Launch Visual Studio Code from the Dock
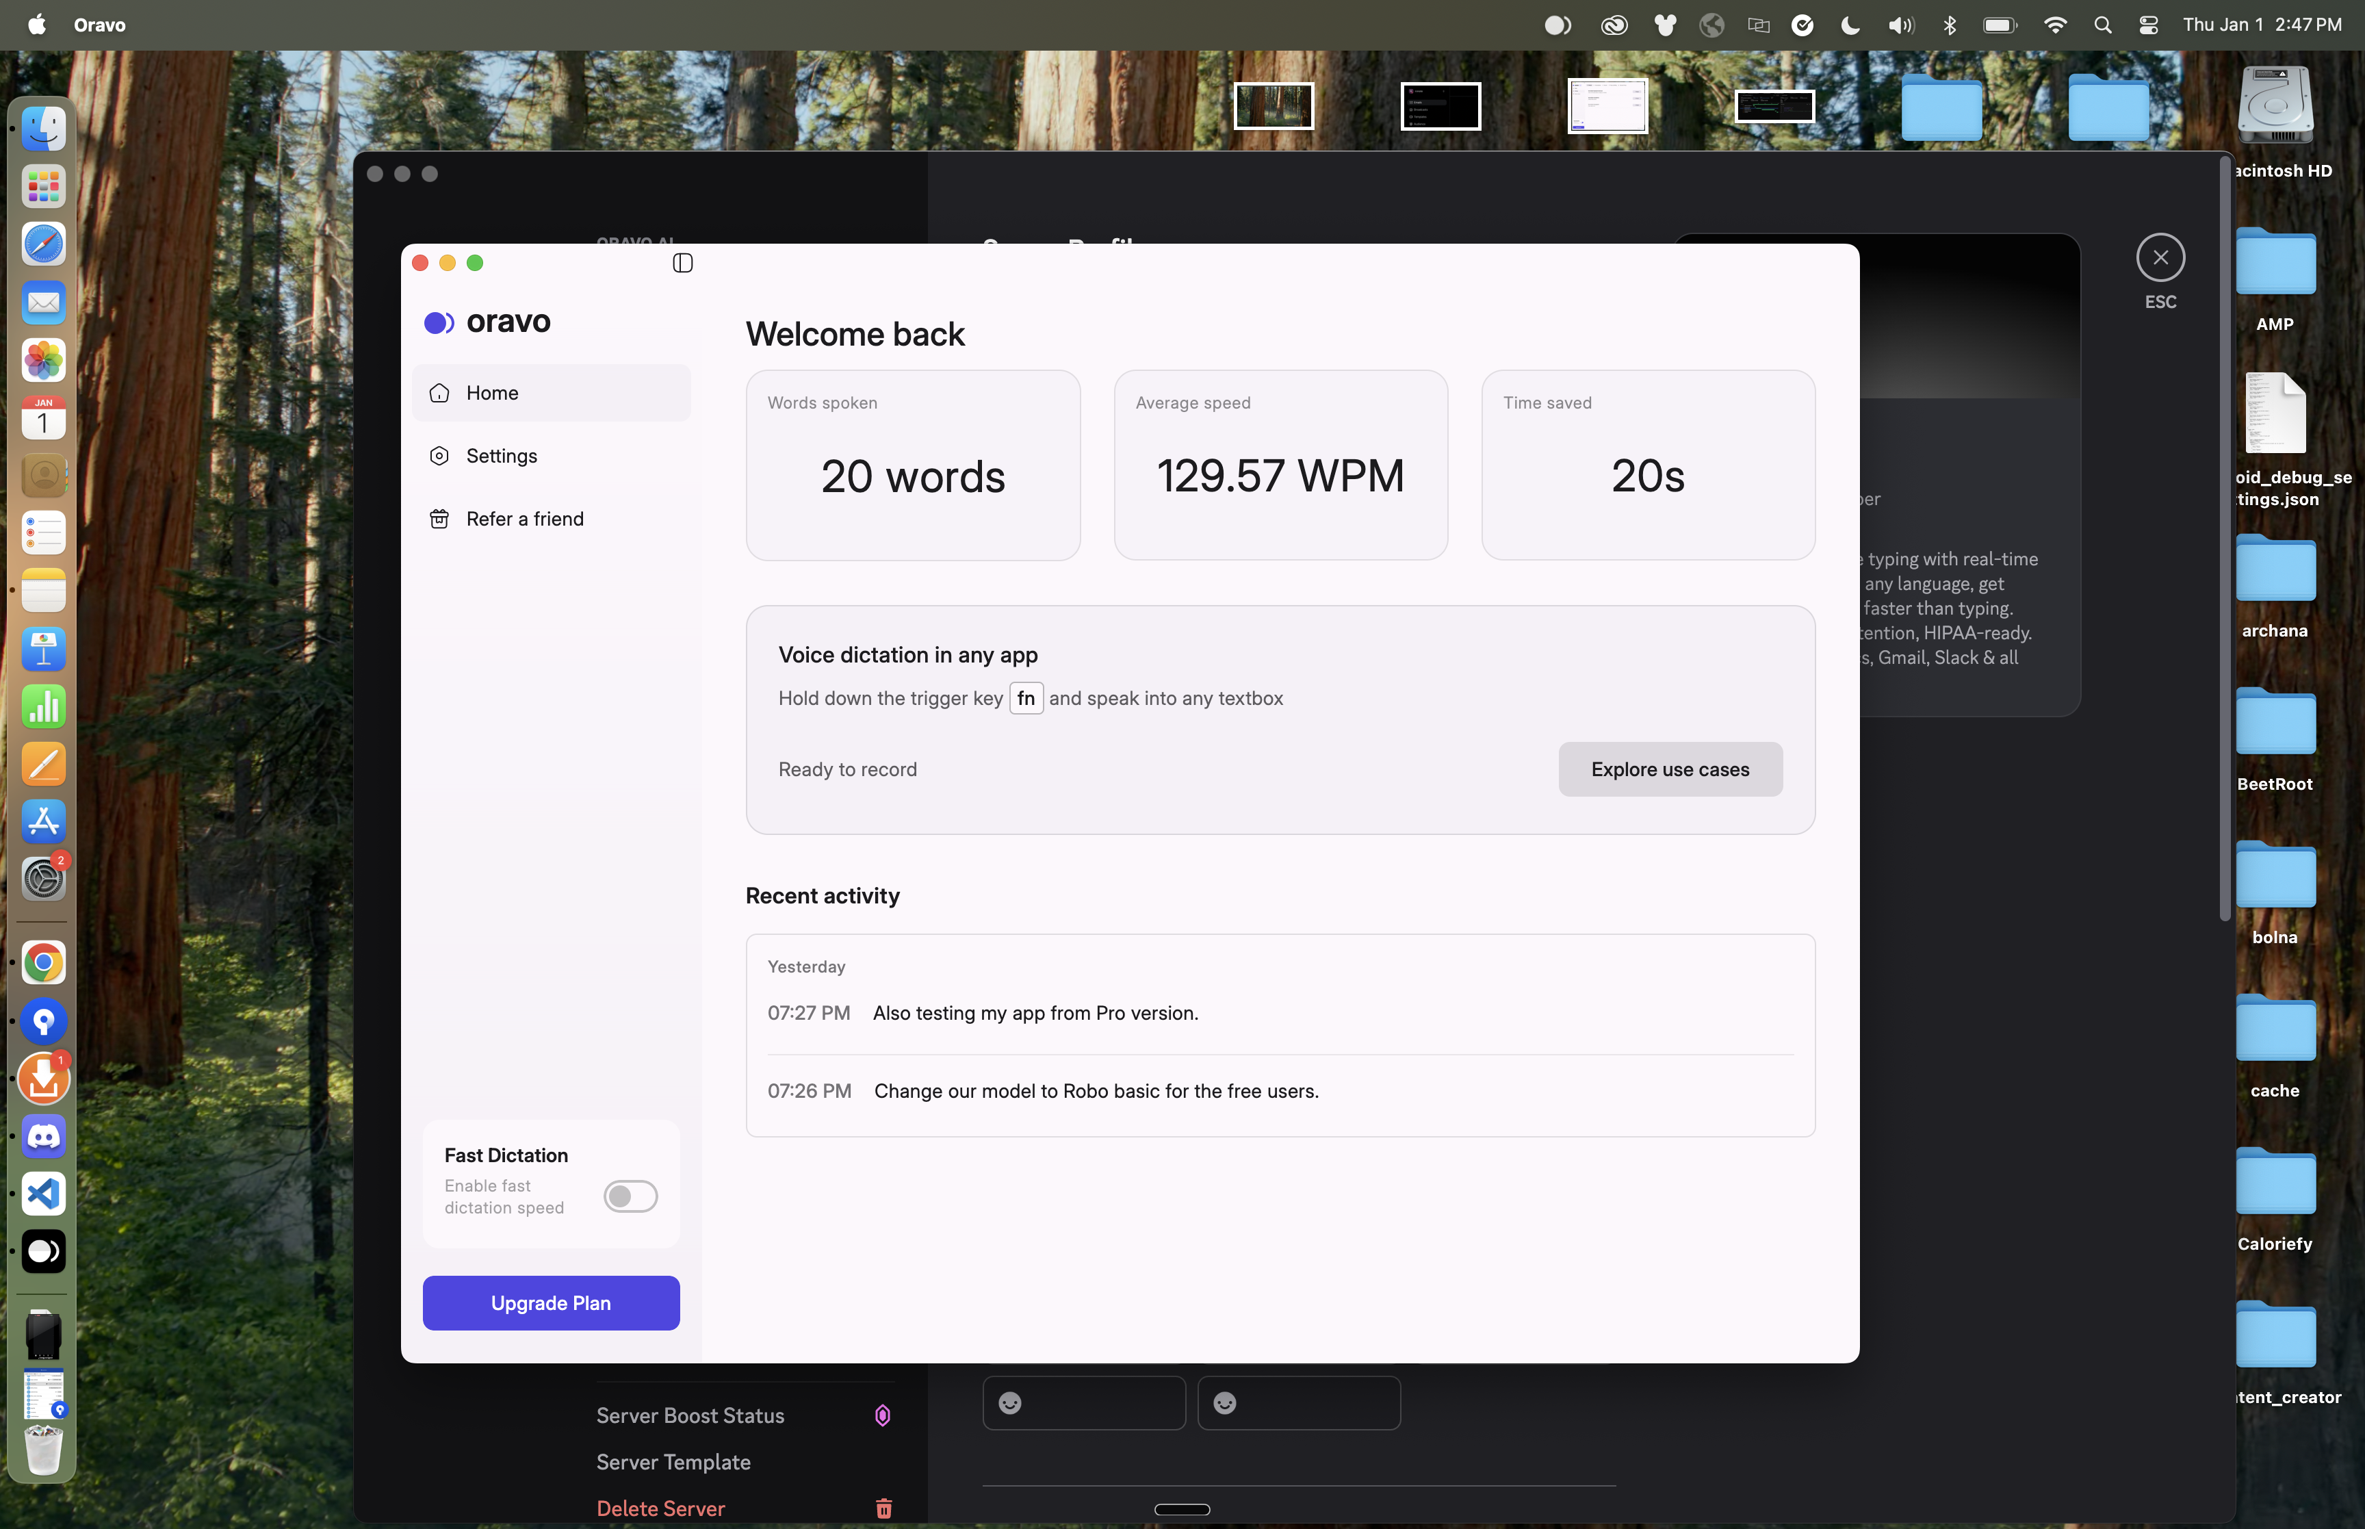 pos(44,1194)
